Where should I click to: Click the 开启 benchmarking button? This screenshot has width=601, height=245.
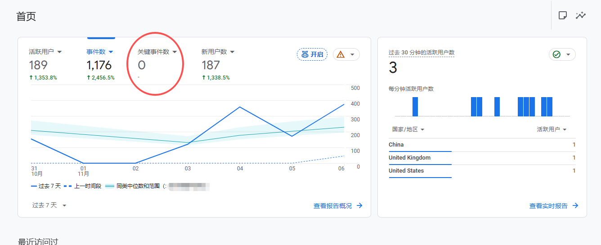click(x=312, y=54)
